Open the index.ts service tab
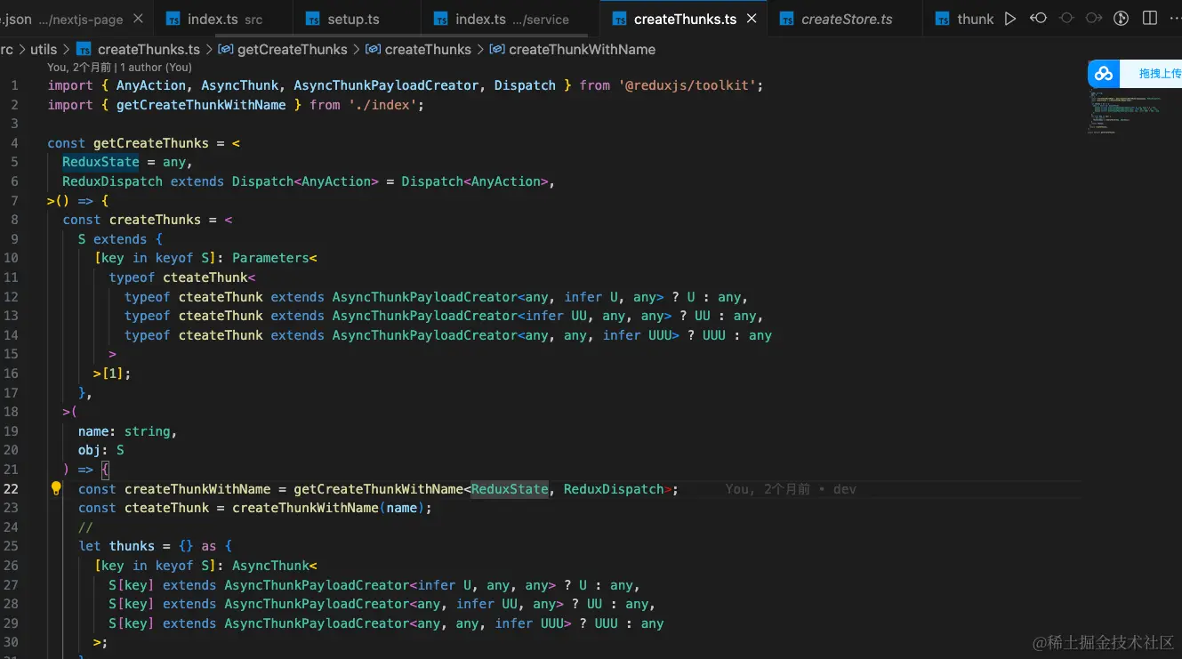This screenshot has width=1182, height=659. click(511, 19)
